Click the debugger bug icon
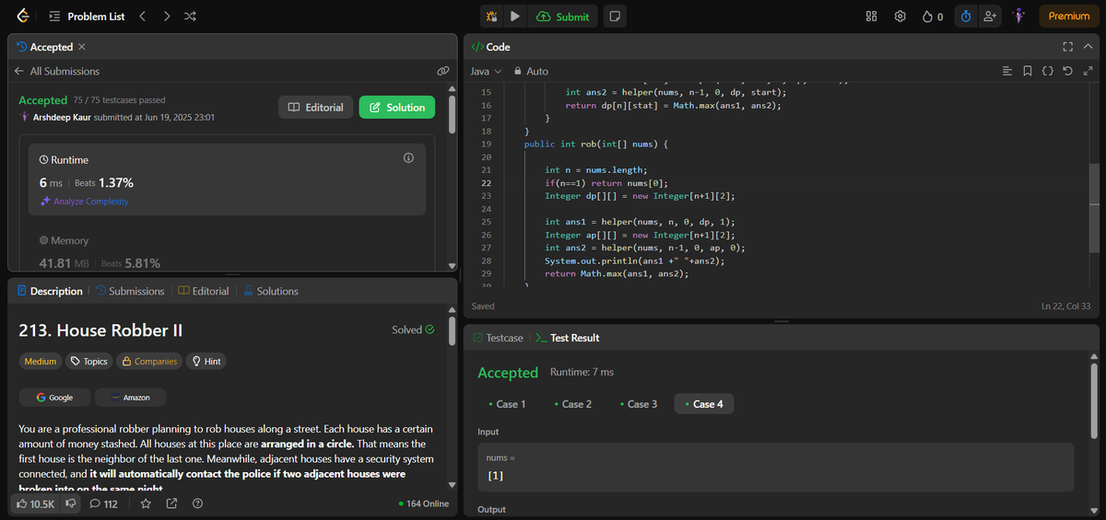Image resolution: width=1106 pixels, height=520 pixels. pyautogui.click(x=492, y=17)
